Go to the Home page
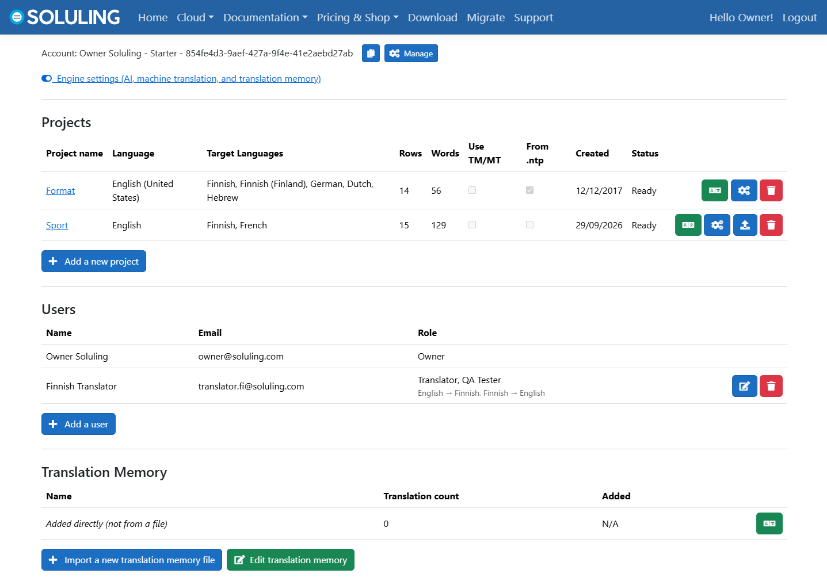Viewport: 827px width, 581px height. click(153, 17)
